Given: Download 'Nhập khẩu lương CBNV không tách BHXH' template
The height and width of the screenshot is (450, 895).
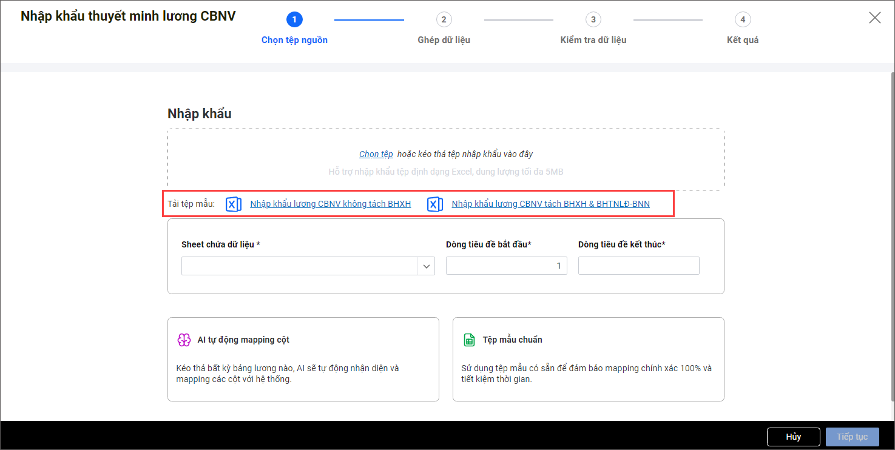Looking at the screenshot, I should [x=330, y=204].
